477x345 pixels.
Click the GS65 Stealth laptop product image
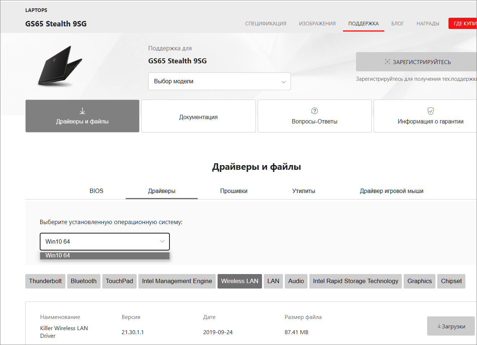pos(60,66)
